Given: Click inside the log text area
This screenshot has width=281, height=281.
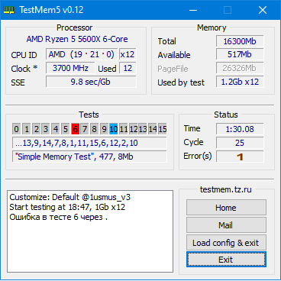Looking at the screenshot, I should click(90, 231).
